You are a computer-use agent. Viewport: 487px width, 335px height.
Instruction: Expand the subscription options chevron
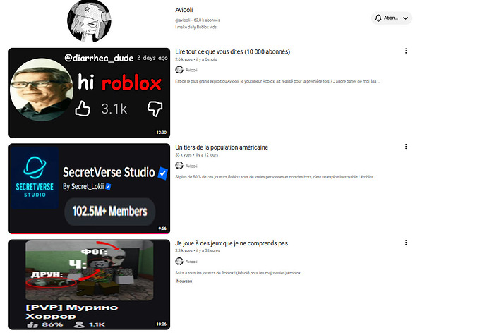405,18
